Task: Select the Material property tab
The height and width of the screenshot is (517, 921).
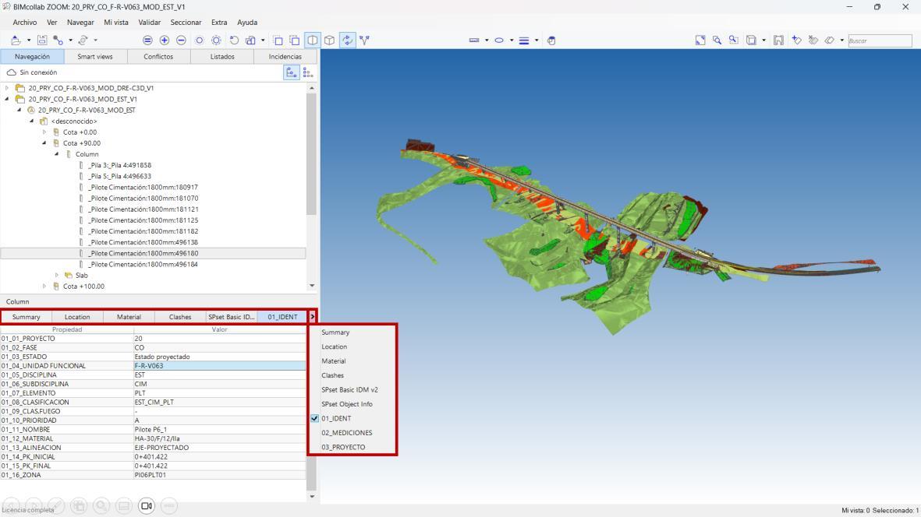Action: click(129, 317)
